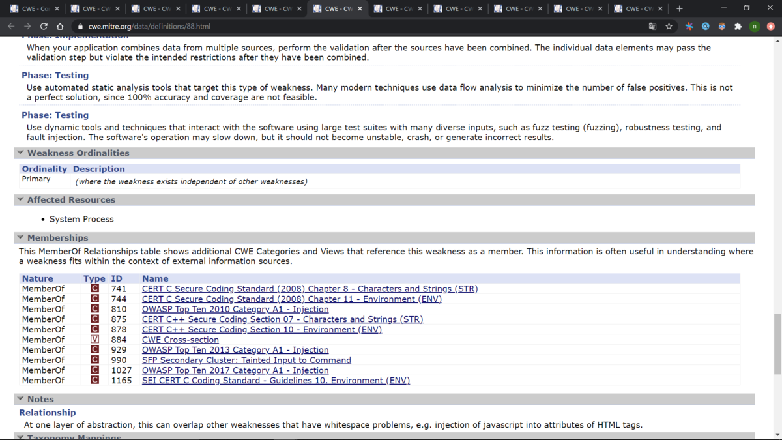Open the colorful asterisk extension
782x440 pixels.
pos(689,27)
